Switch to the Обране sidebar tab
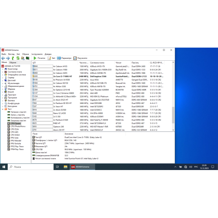The image size is (218, 218). tap(13, 62)
